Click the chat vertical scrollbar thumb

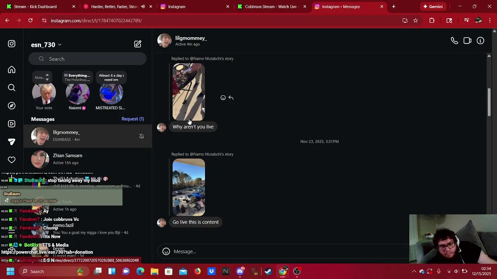(x=489, y=102)
